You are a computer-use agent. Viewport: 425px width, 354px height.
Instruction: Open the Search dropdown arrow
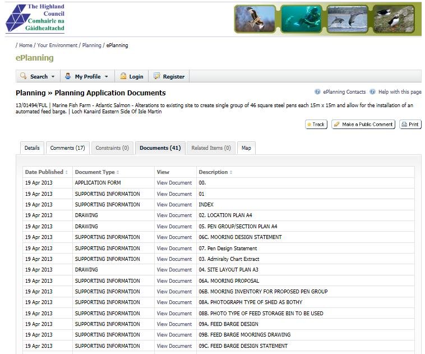coord(53,77)
